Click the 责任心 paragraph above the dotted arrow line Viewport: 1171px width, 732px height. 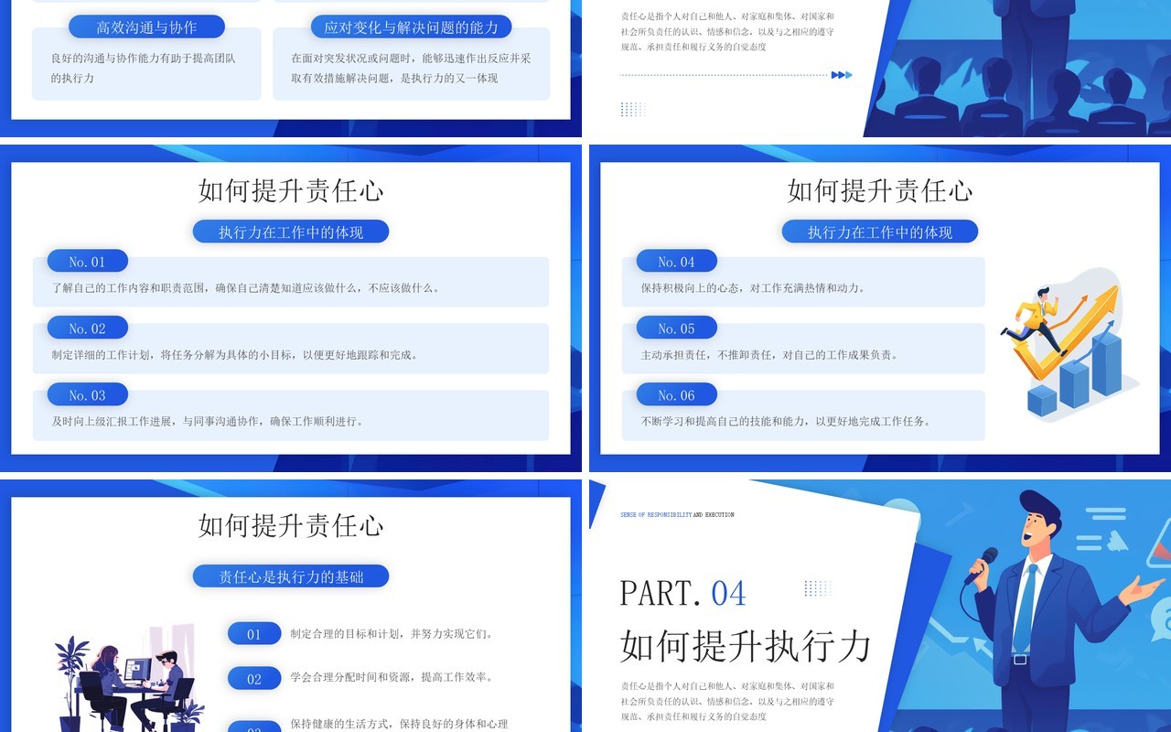coord(727,31)
